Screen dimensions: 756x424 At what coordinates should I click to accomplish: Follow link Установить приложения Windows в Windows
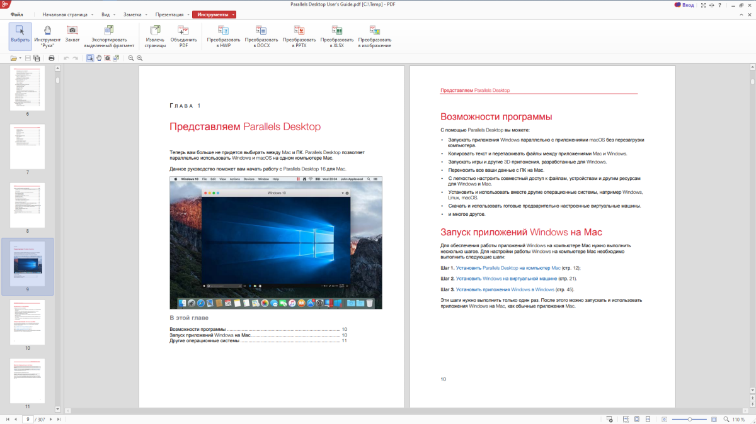[x=505, y=289]
